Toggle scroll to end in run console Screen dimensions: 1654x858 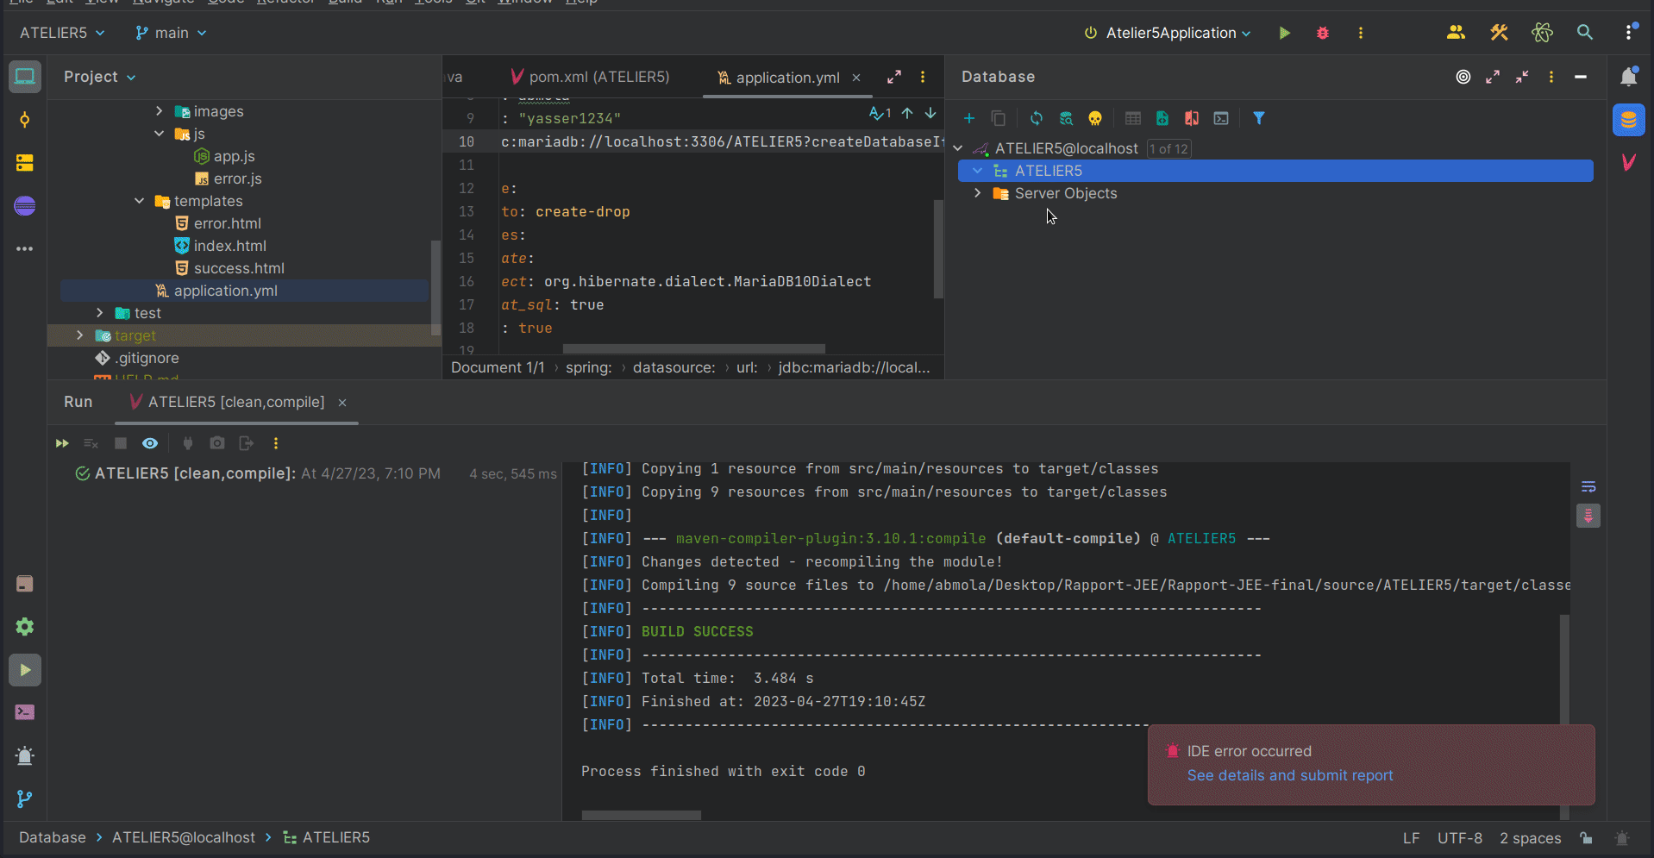[x=1588, y=516]
